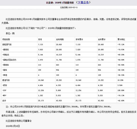This screenshot has height=129, width=137.
Task: Click 插电式混合动力 本月 value 1,876
Action: [x=40, y=60]
